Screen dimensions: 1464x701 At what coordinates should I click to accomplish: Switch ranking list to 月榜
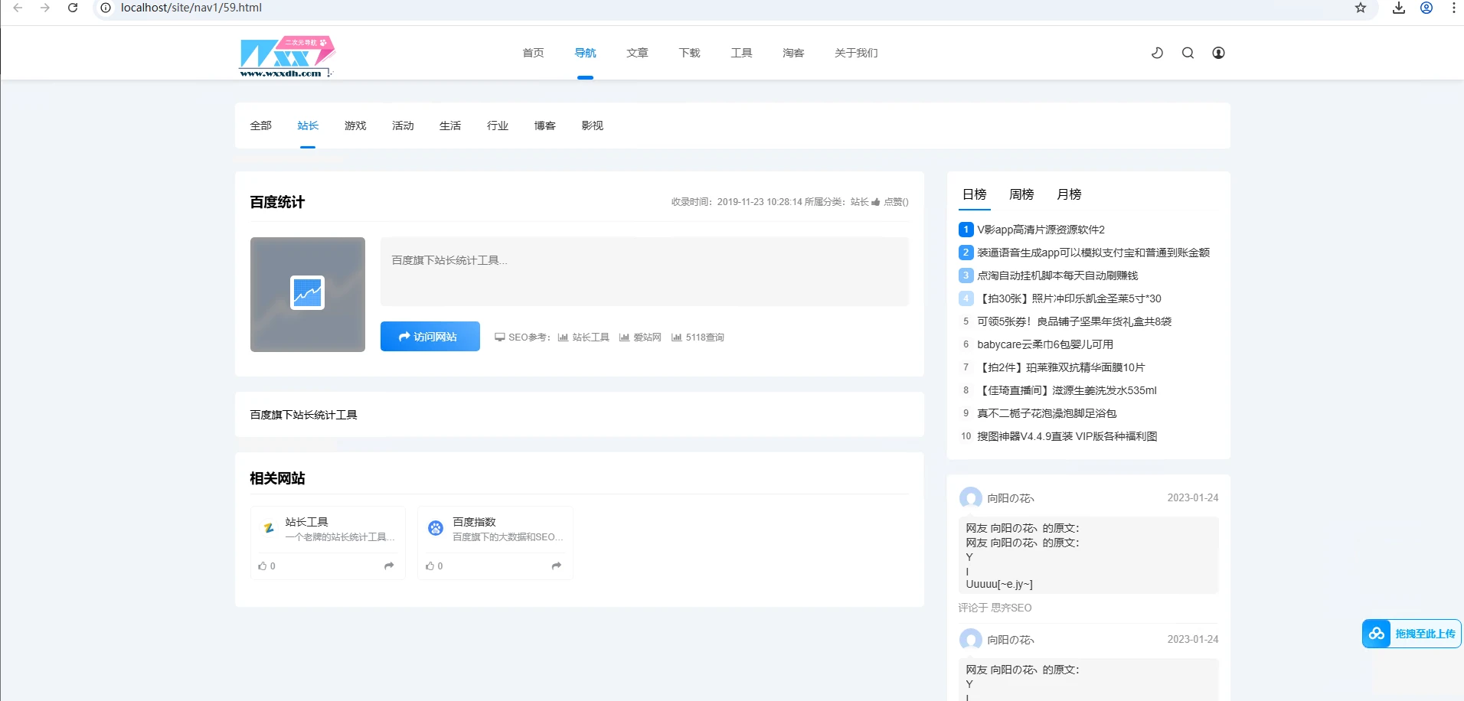[x=1067, y=194]
